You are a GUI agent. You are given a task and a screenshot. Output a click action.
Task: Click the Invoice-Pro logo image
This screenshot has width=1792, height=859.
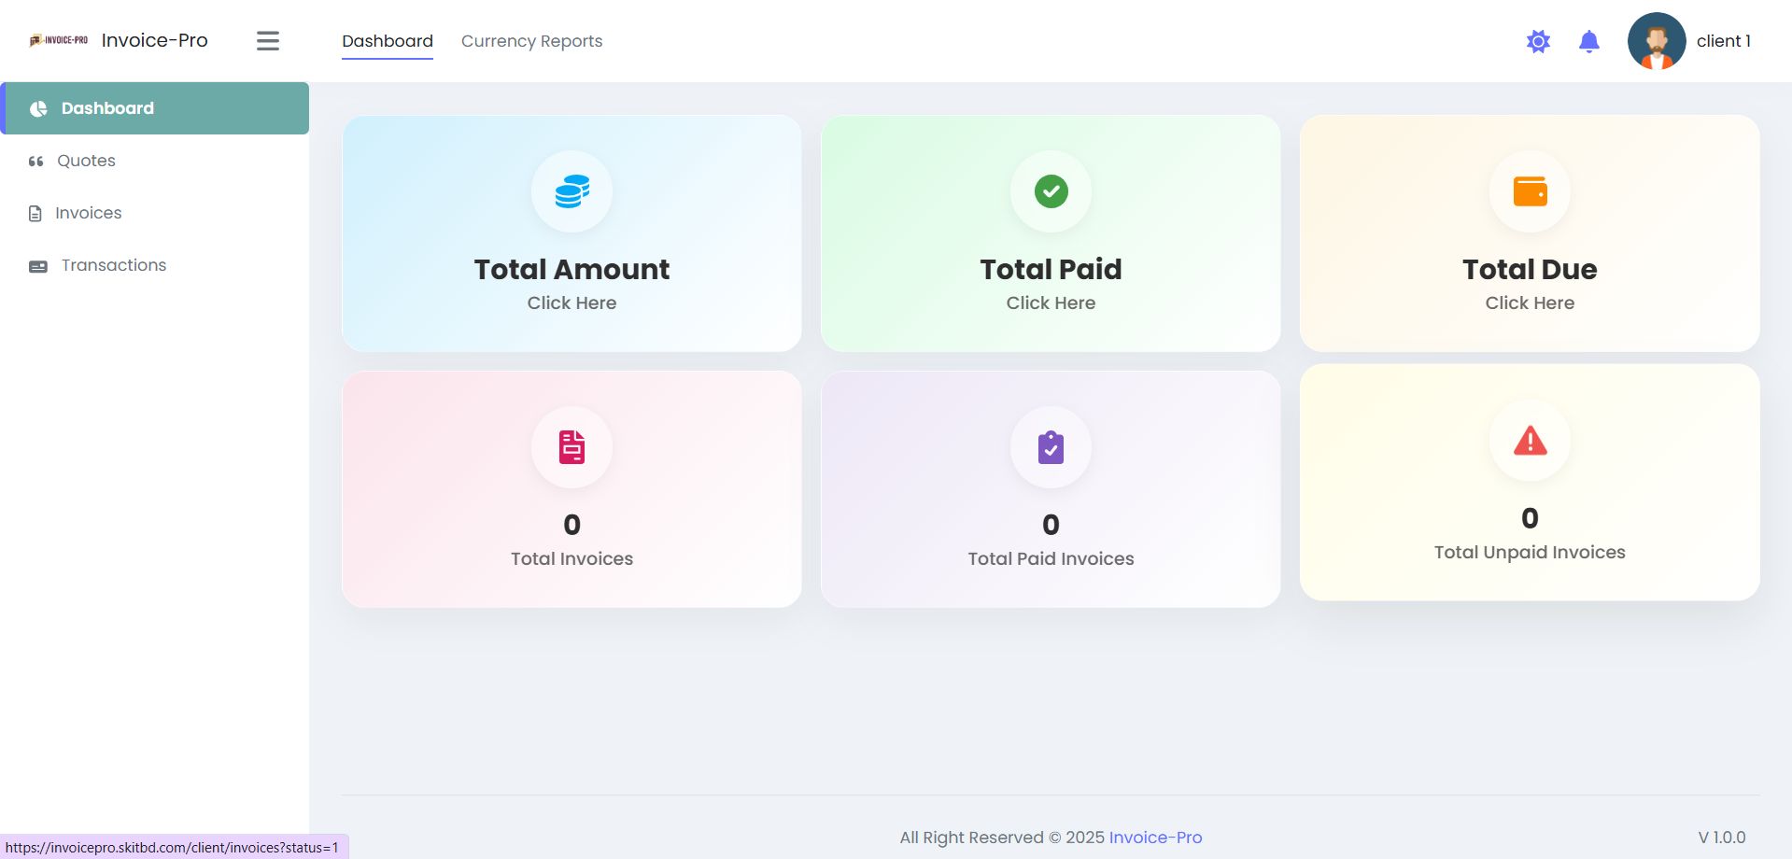coord(59,40)
